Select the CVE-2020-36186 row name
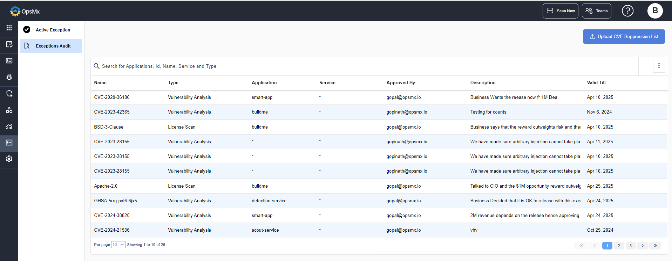Screen dimensions: 672x261 112,97
